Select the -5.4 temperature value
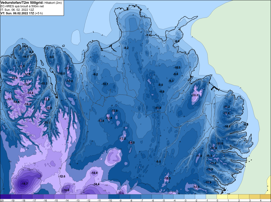 (148, 35)
